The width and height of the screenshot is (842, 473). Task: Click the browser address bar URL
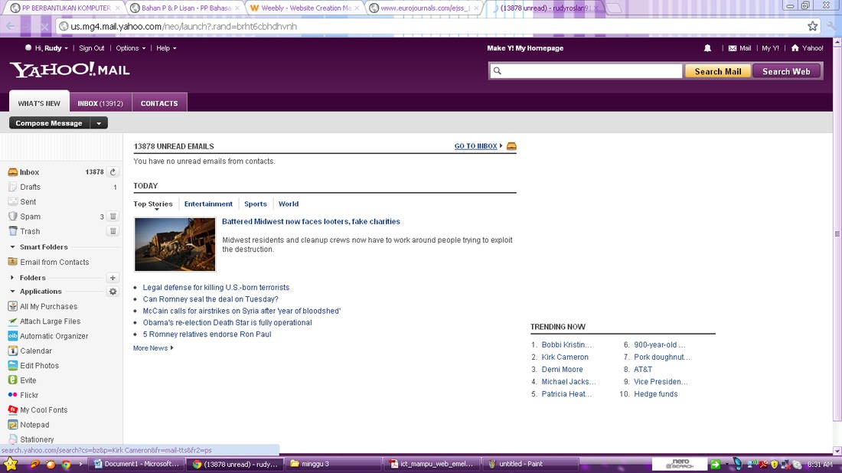[184, 26]
